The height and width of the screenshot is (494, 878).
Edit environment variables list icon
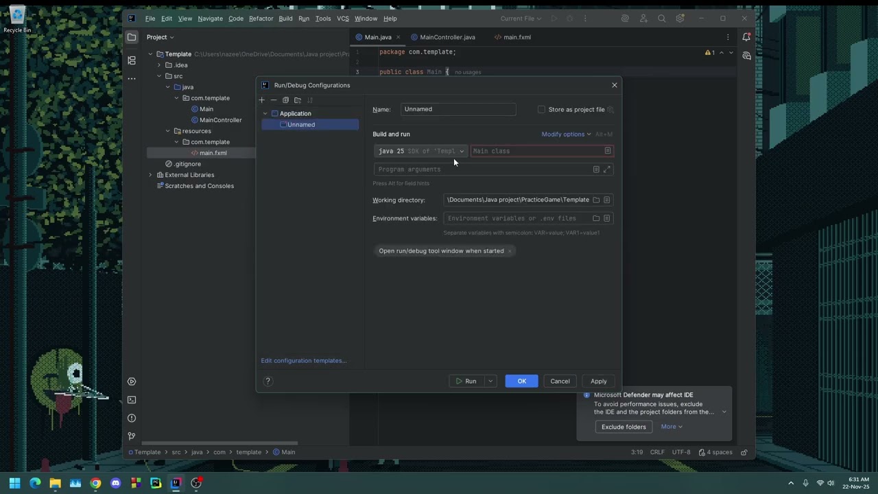point(607,218)
